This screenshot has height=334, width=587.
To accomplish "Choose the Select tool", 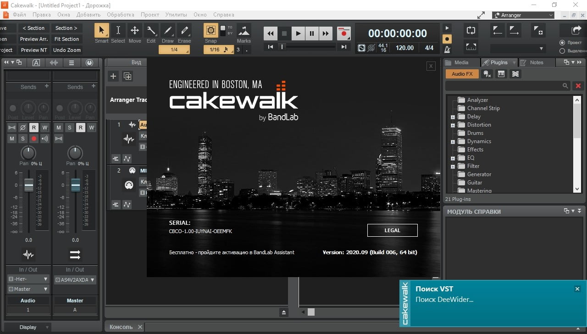I will (x=118, y=31).
